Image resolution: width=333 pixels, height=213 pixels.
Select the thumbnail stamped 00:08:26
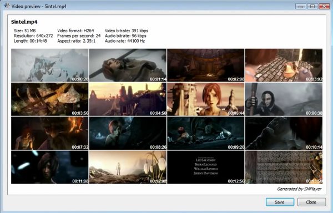128,133
